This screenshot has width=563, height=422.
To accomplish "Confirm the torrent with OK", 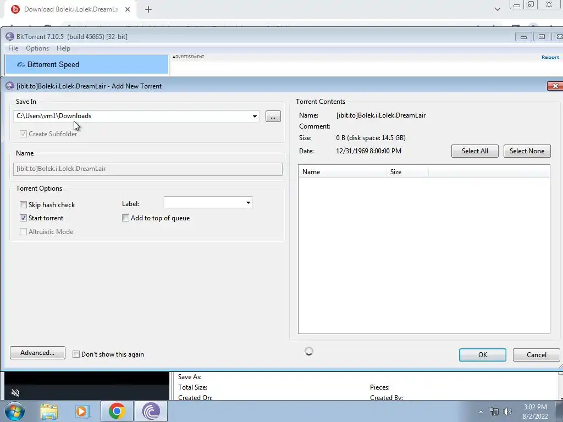I will (x=483, y=355).
